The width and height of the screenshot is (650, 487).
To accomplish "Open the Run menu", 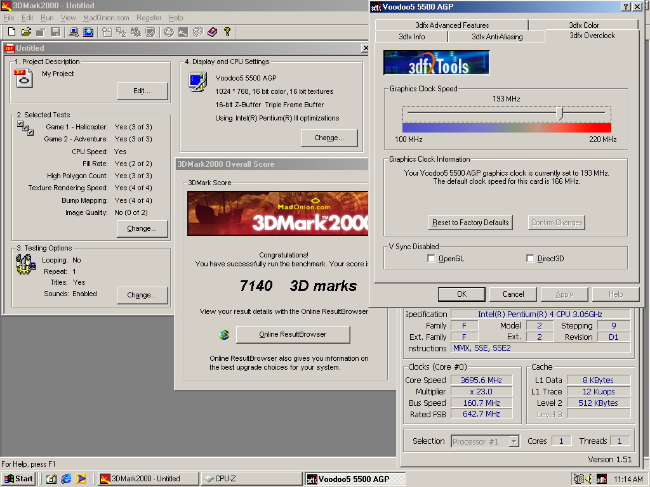I will coord(47,18).
